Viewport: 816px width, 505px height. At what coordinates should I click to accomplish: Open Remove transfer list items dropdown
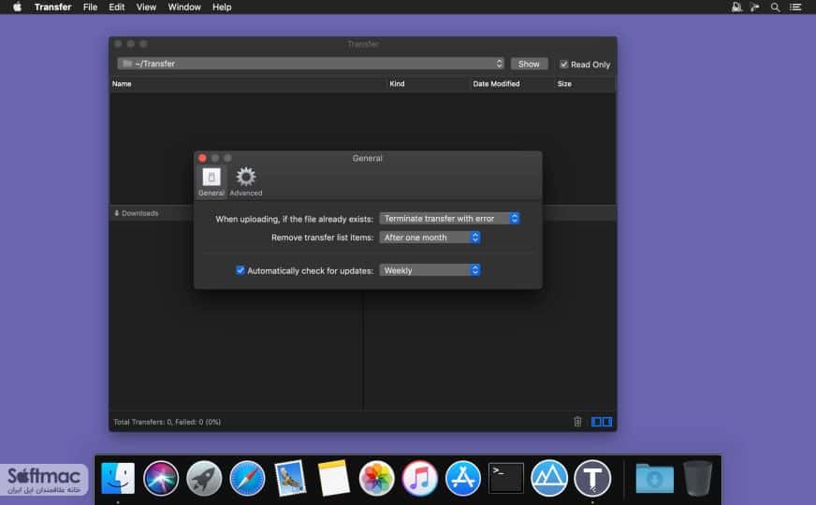click(x=430, y=238)
